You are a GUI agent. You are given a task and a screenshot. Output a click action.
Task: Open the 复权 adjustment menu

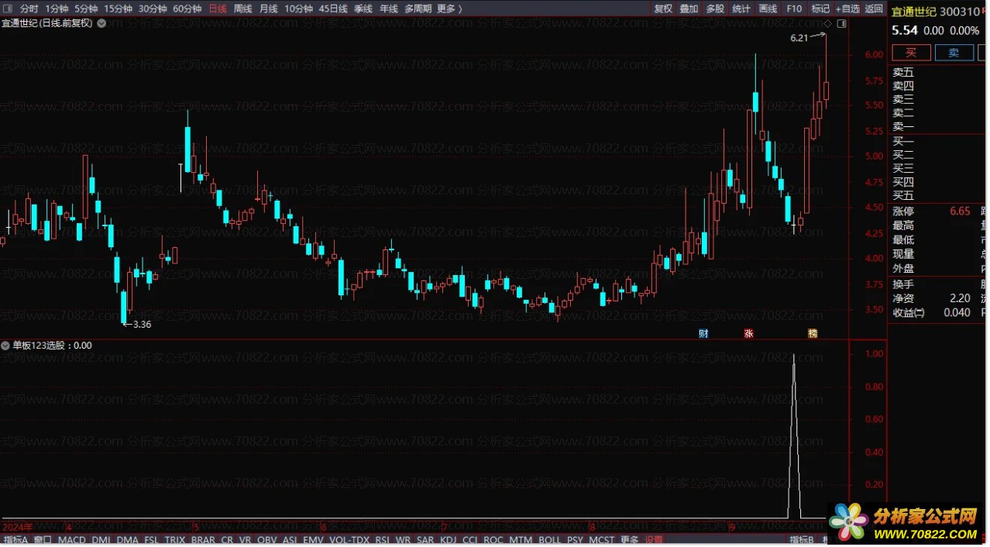coord(663,9)
